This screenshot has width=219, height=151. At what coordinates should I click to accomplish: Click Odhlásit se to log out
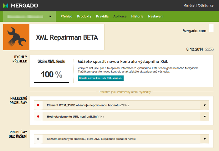tap(206, 5)
